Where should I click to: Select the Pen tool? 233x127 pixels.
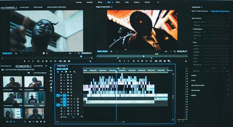point(51,84)
